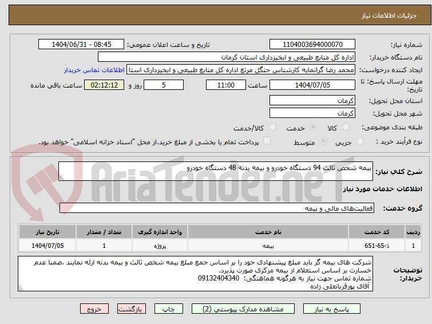This screenshot has height=324, width=432.
Task: Open the اطلاعات تماس خریدار link
Action: tap(94, 70)
